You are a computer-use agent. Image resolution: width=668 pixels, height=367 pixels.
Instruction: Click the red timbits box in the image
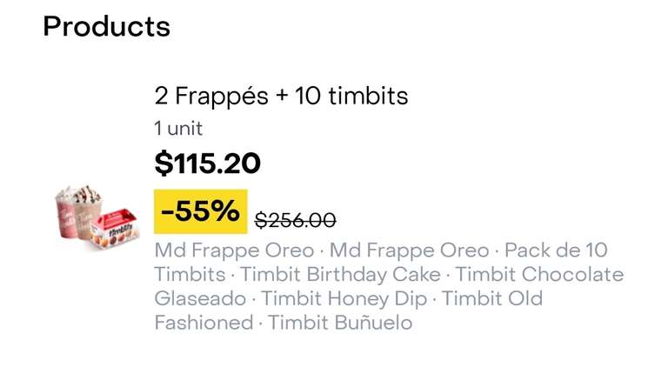(x=116, y=229)
